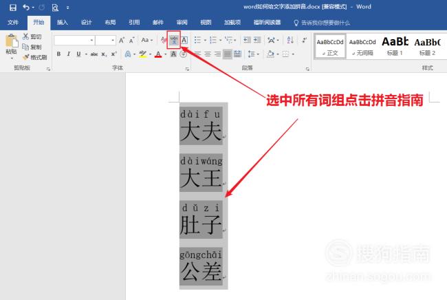Switch to the 审阅 (Review) tab

(182, 22)
